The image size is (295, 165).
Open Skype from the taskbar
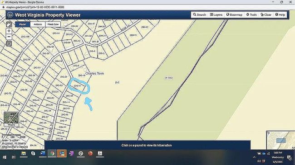pos(33,154)
